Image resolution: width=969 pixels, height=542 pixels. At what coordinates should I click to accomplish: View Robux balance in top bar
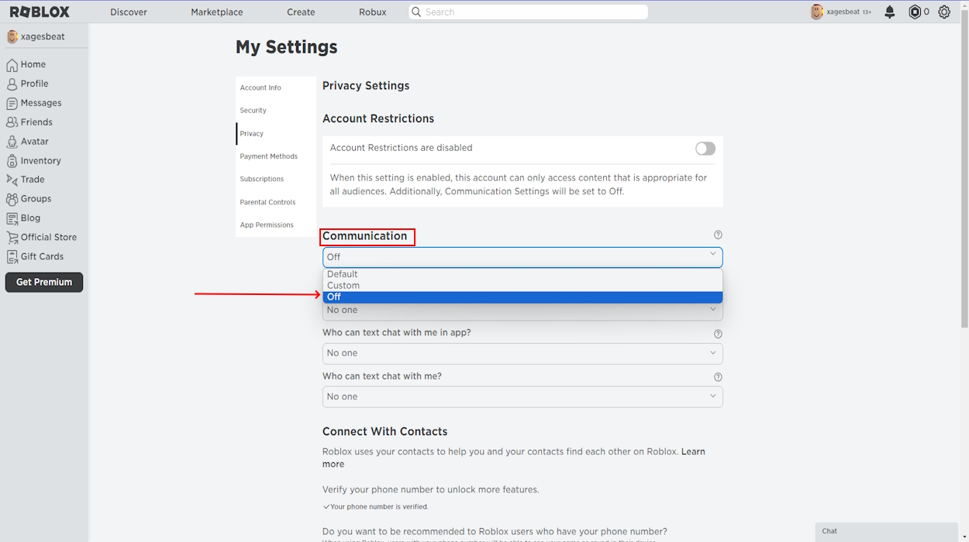pyautogui.click(x=919, y=12)
